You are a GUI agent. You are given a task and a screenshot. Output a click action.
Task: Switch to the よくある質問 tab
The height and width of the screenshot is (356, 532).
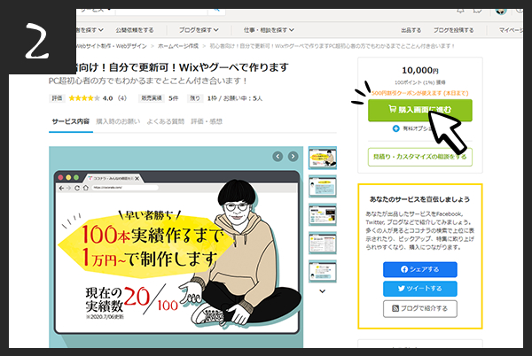[165, 121]
